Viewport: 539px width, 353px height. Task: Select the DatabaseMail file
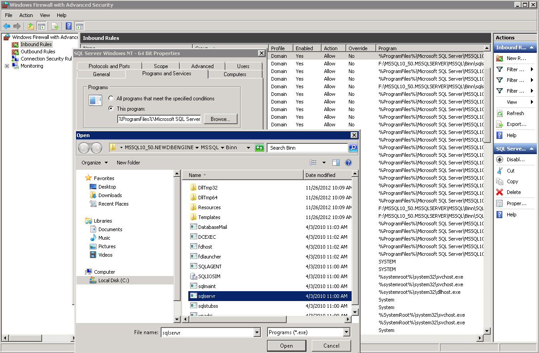pyautogui.click(x=212, y=227)
